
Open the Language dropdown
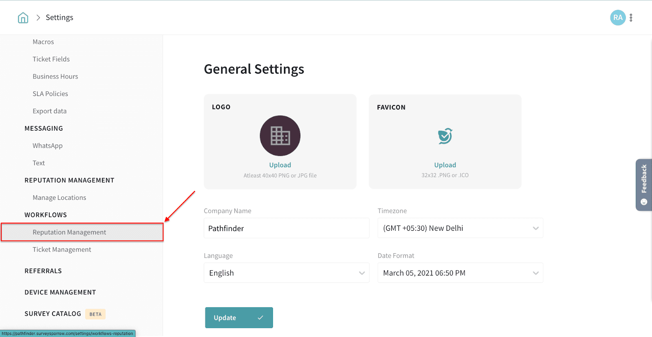coord(286,273)
